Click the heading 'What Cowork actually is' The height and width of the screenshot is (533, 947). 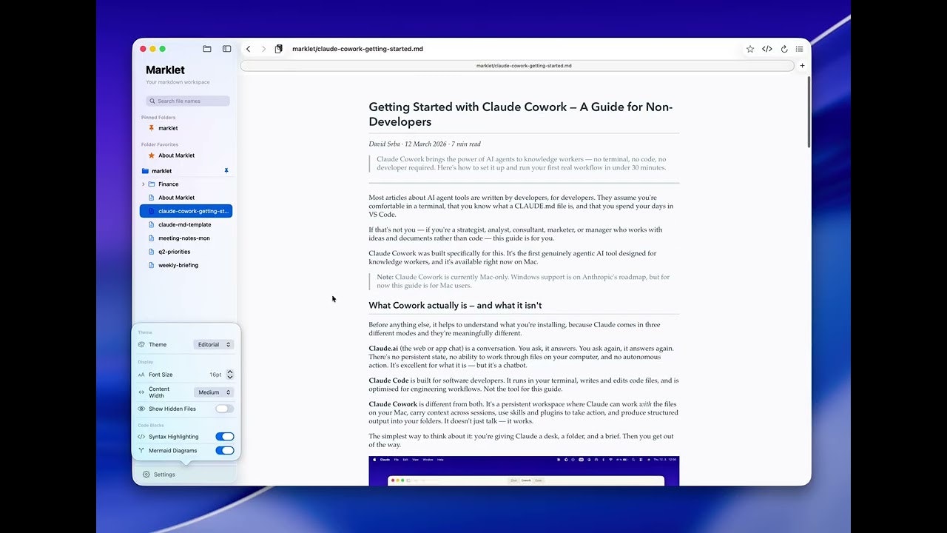tap(456, 305)
